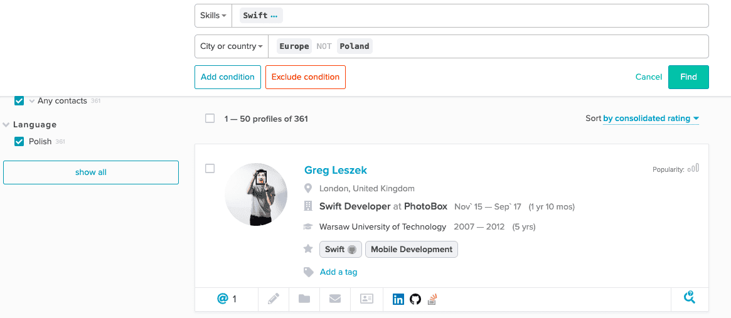The image size is (731, 318).
Task: Uncheck the Any contacts checkbox
Action: [19, 100]
